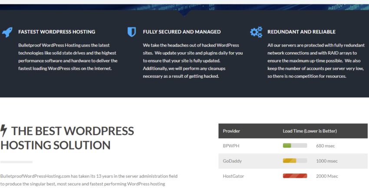Click the paragraph starting 'We take the headaches'
Image resolution: width=369 pixels, height=189 pixels.
point(193,60)
